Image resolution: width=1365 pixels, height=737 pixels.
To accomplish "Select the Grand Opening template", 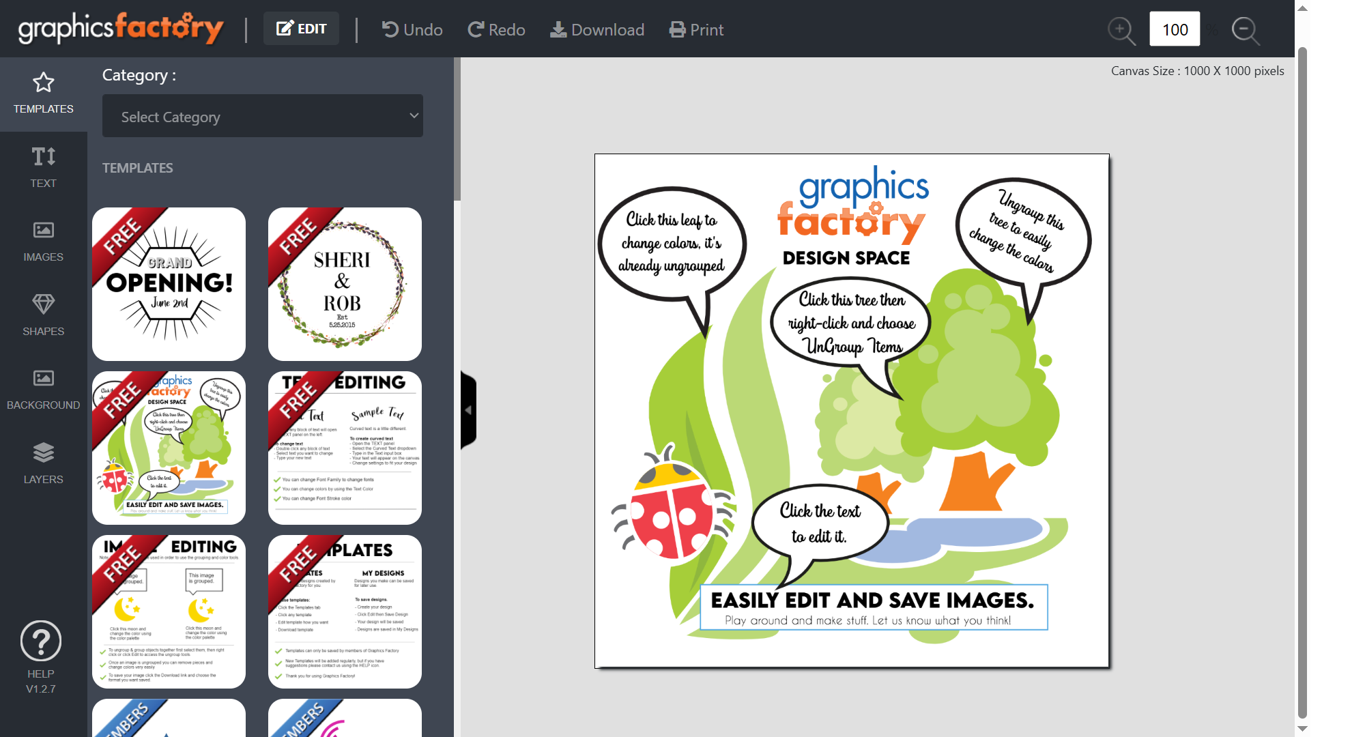I will 168,284.
